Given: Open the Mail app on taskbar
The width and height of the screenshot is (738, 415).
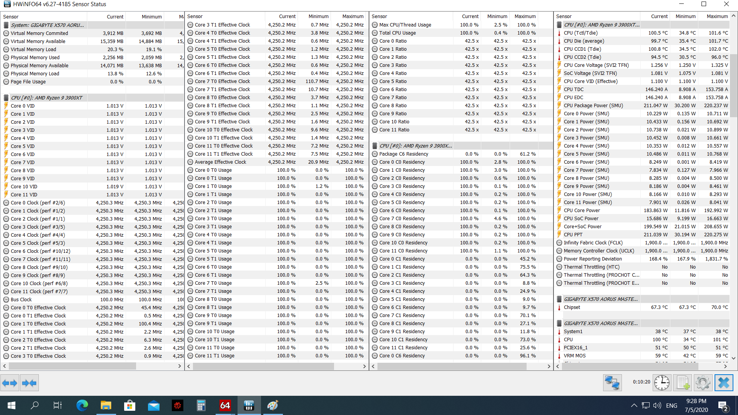Looking at the screenshot, I should pos(154,405).
